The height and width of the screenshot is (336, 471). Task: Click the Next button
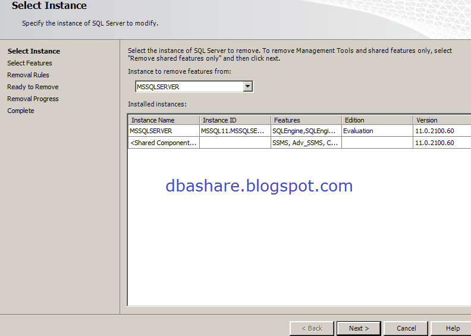click(359, 328)
